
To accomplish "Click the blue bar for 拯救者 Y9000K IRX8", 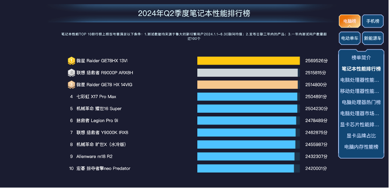I will click(246, 132).
